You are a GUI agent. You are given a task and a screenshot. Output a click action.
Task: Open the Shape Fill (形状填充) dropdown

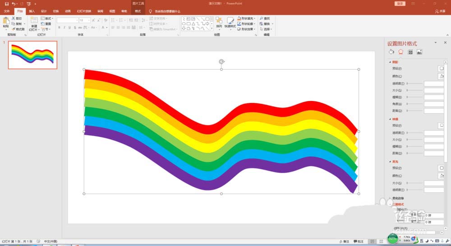tap(248, 18)
